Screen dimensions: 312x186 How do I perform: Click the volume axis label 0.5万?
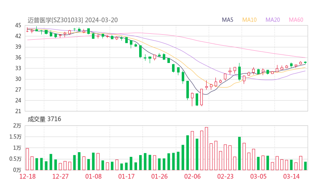(15, 159)
